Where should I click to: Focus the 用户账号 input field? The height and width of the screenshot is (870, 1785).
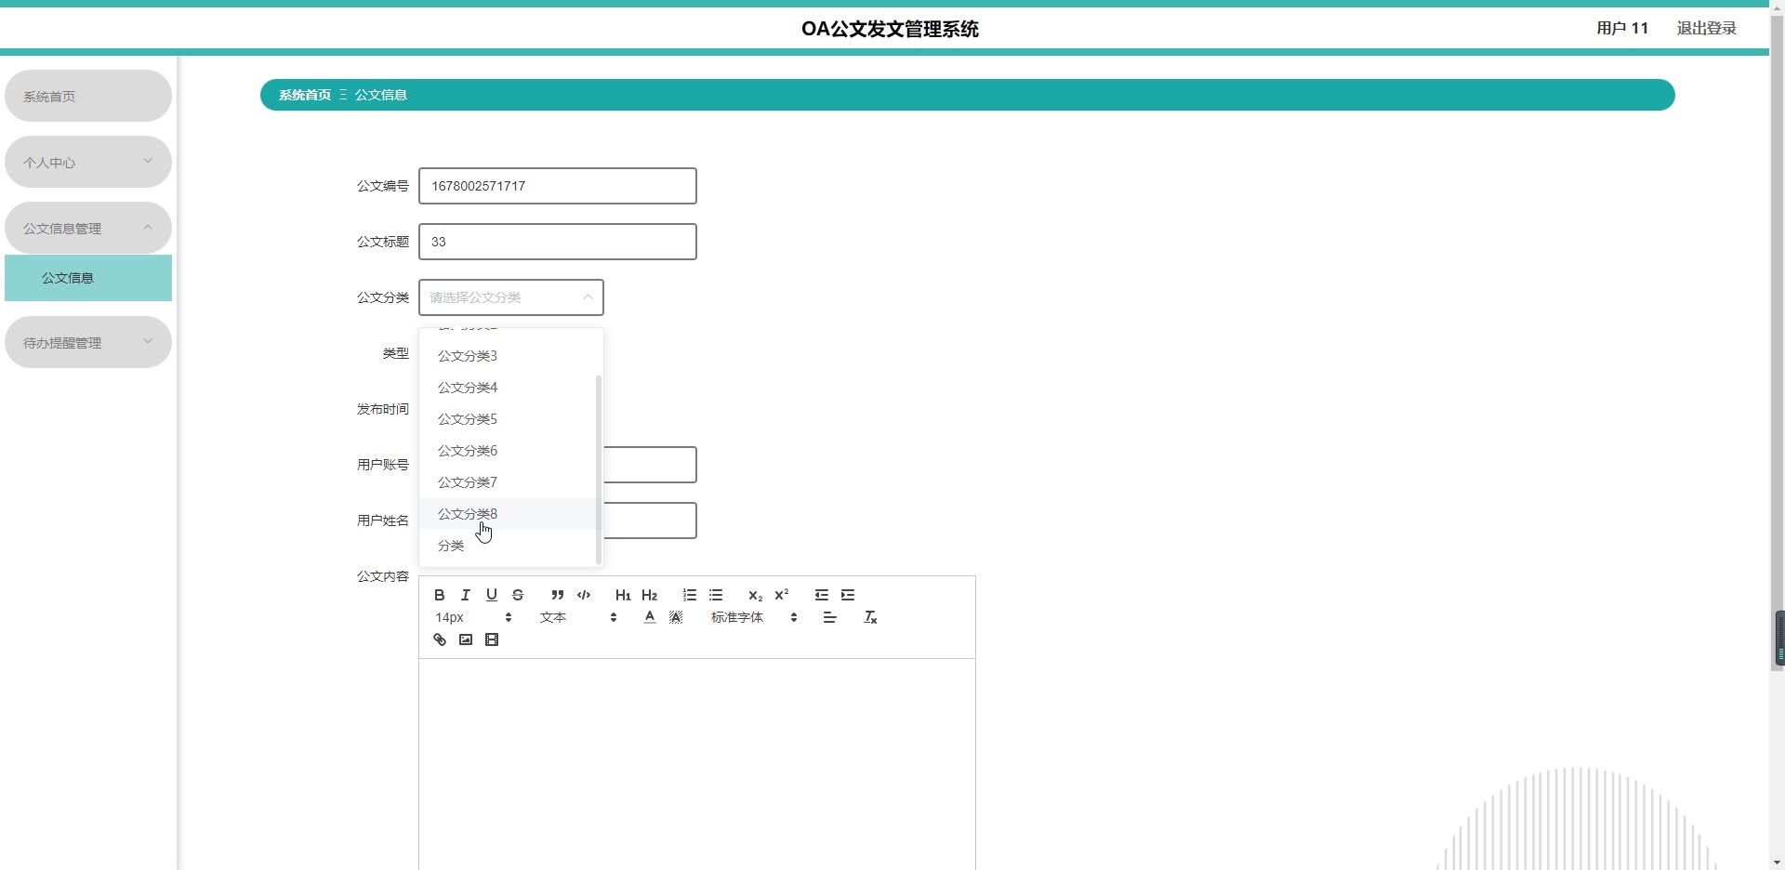pyautogui.click(x=651, y=465)
